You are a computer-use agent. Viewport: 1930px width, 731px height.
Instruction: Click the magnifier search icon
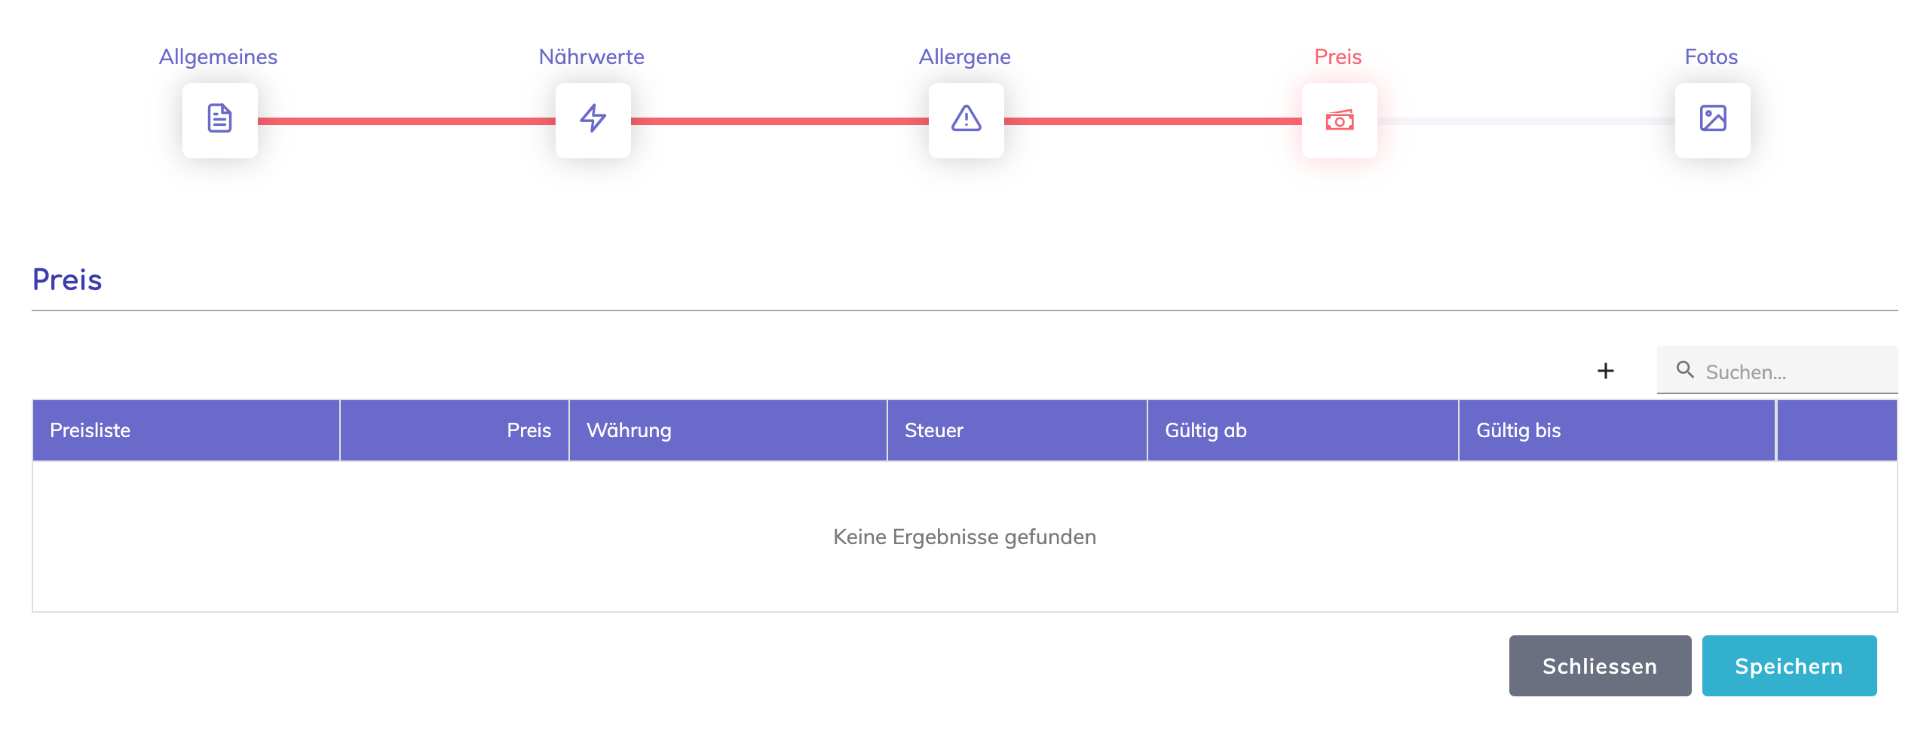1685,370
